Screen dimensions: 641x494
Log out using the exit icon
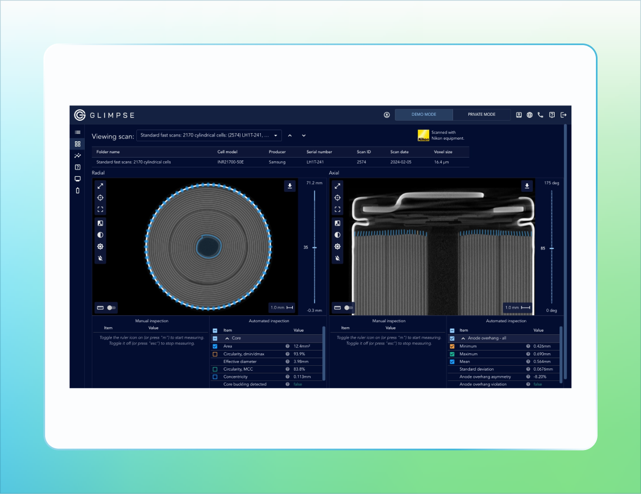563,115
